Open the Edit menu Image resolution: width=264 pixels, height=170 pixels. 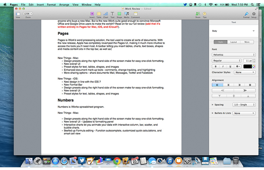[x=31, y=4]
